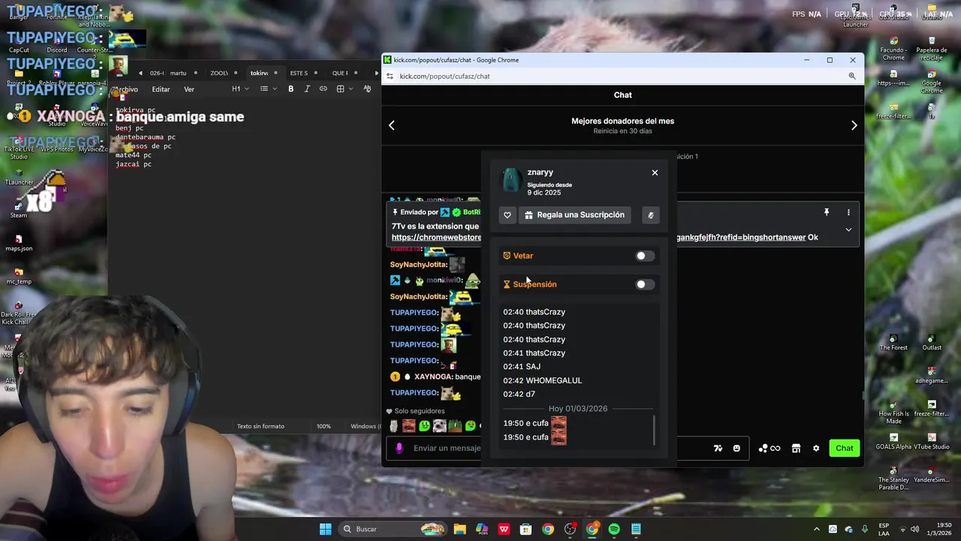Click the taskbar Buscar search box
This screenshot has width=961, height=541.
click(x=393, y=529)
